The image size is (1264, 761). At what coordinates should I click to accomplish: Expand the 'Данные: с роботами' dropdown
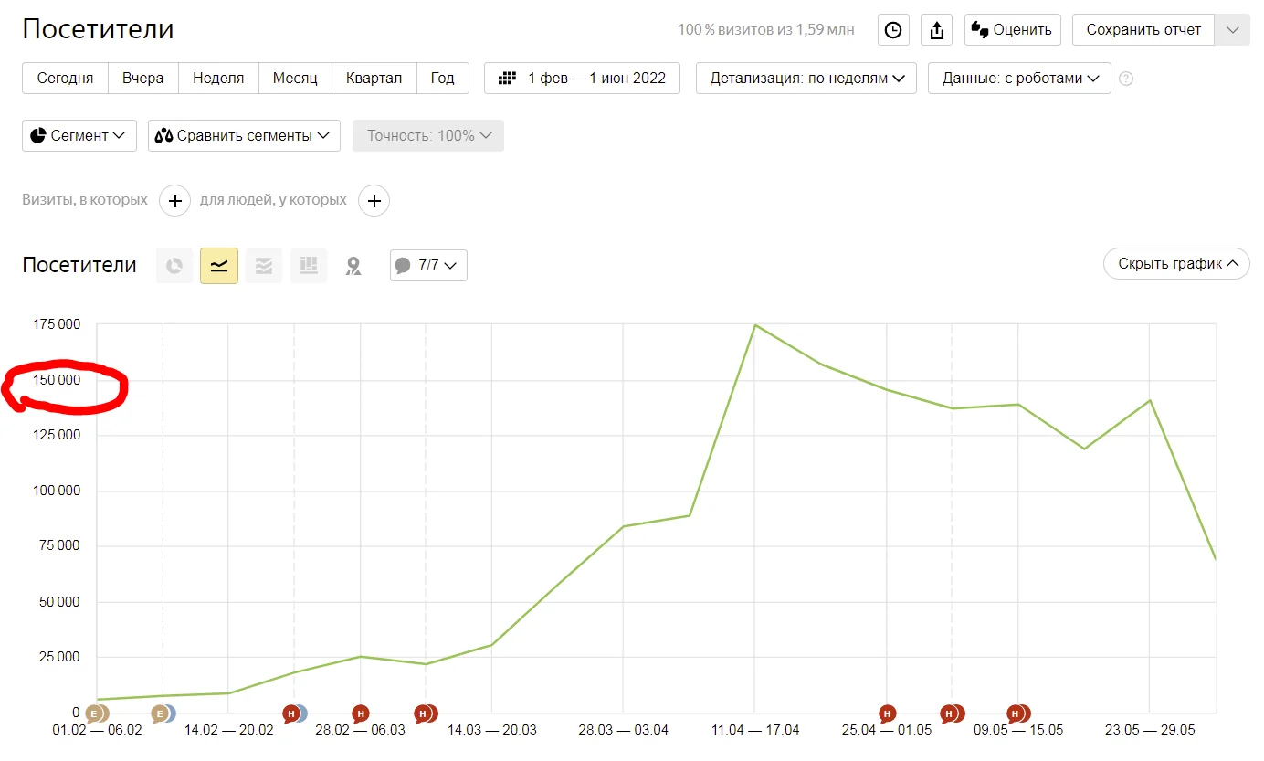click(x=1019, y=79)
